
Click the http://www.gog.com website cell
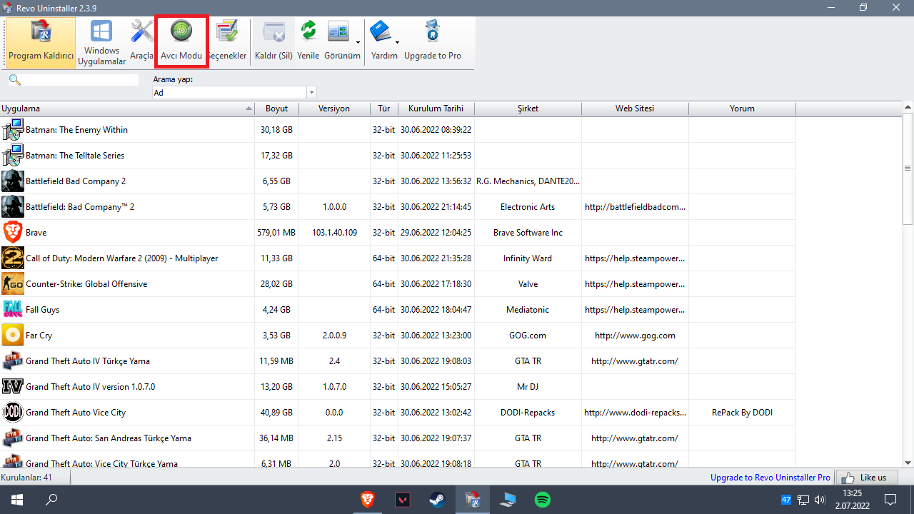coord(635,336)
